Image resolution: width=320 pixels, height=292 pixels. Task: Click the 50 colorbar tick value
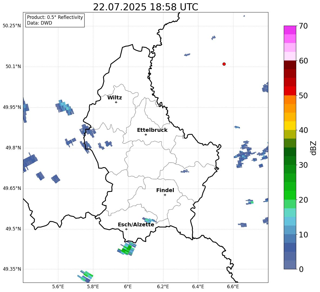303,95
